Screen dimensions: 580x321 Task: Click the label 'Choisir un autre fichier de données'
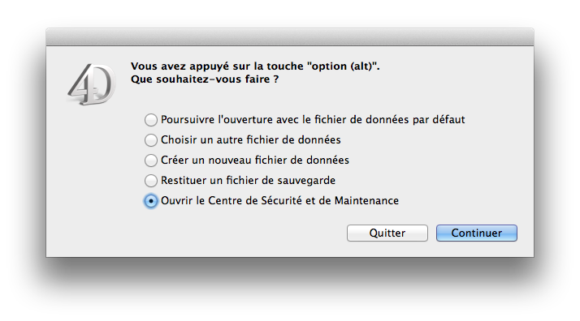pos(251,140)
